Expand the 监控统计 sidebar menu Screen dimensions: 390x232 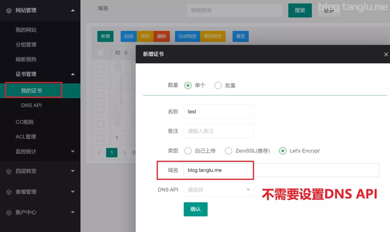pyautogui.click(x=73, y=152)
